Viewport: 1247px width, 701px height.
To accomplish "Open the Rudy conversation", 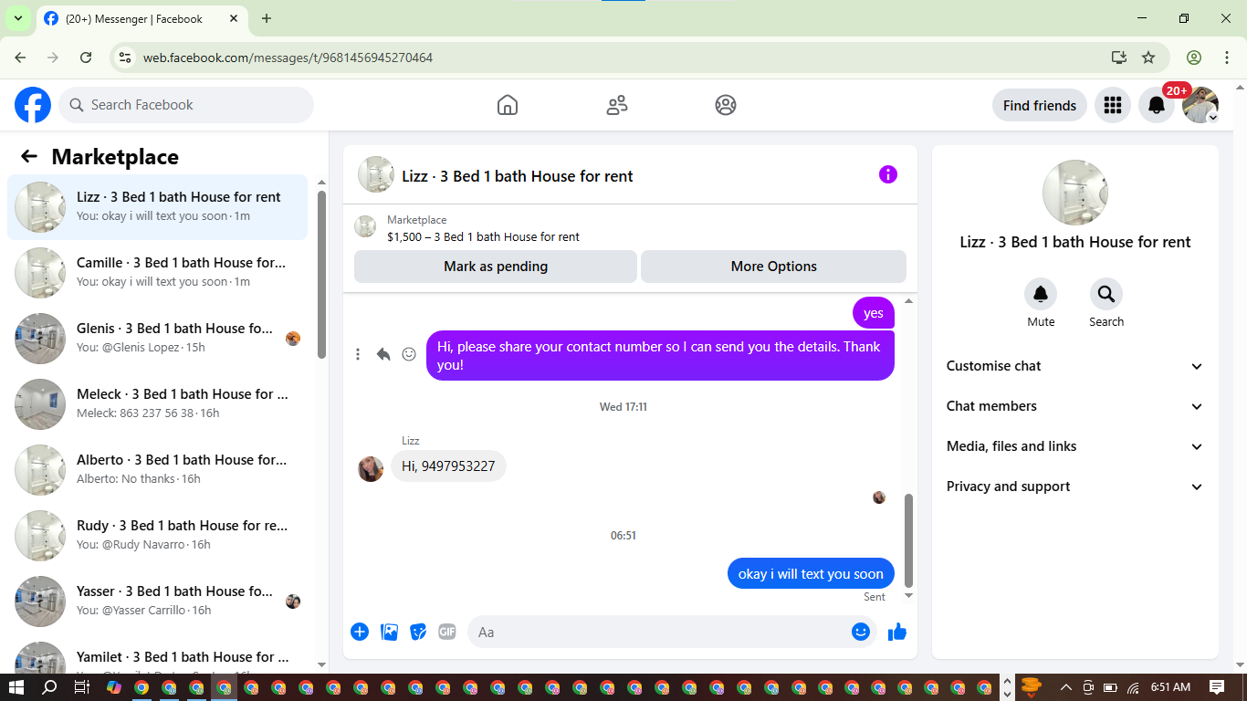I will pyautogui.click(x=158, y=536).
